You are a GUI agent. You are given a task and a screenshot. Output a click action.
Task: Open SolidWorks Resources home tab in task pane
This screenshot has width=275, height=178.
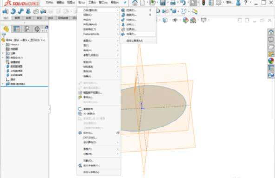point(271,32)
